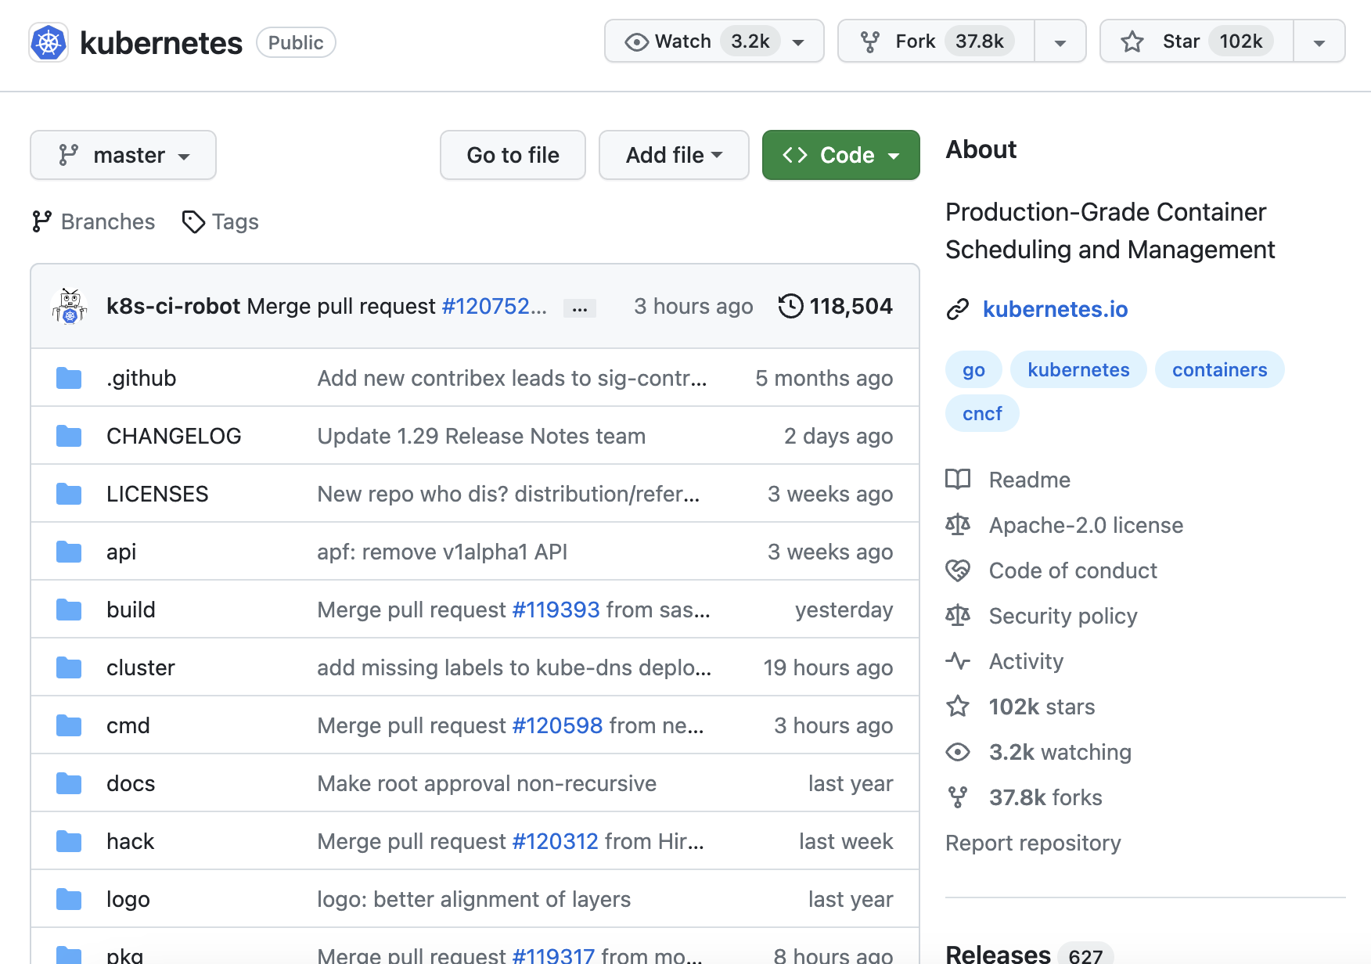Click the docs folder icon

pyautogui.click(x=69, y=783)
